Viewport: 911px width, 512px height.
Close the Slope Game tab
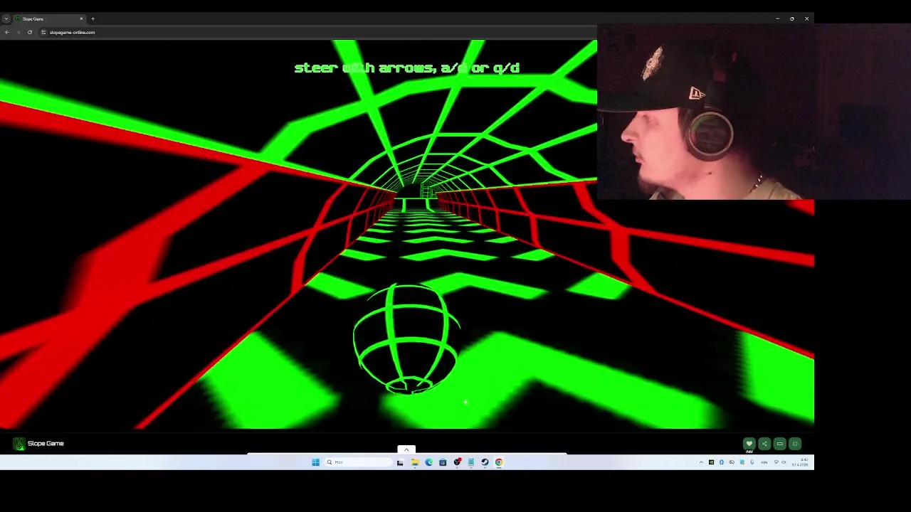tap(81, 18)
